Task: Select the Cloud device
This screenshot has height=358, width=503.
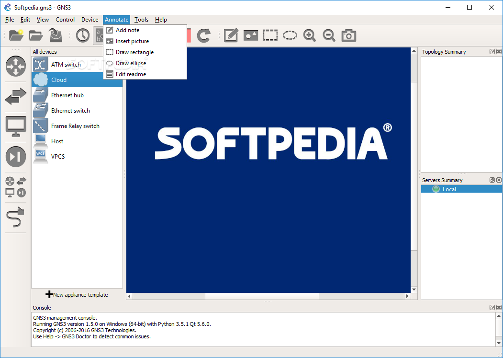Action: (x=77, y=80)
